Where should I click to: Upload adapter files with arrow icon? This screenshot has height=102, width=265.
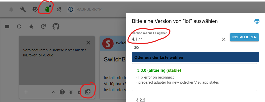pyautogui.click(x=71, y=92)
